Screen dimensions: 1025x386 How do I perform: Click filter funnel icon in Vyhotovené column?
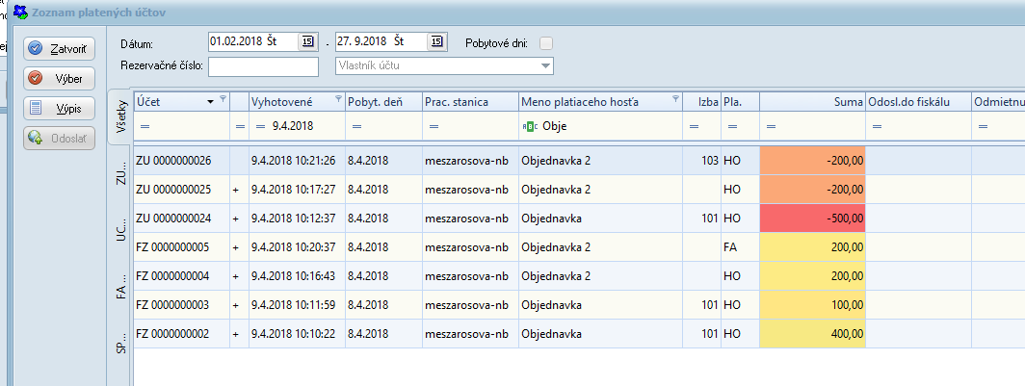pos(337,100)
